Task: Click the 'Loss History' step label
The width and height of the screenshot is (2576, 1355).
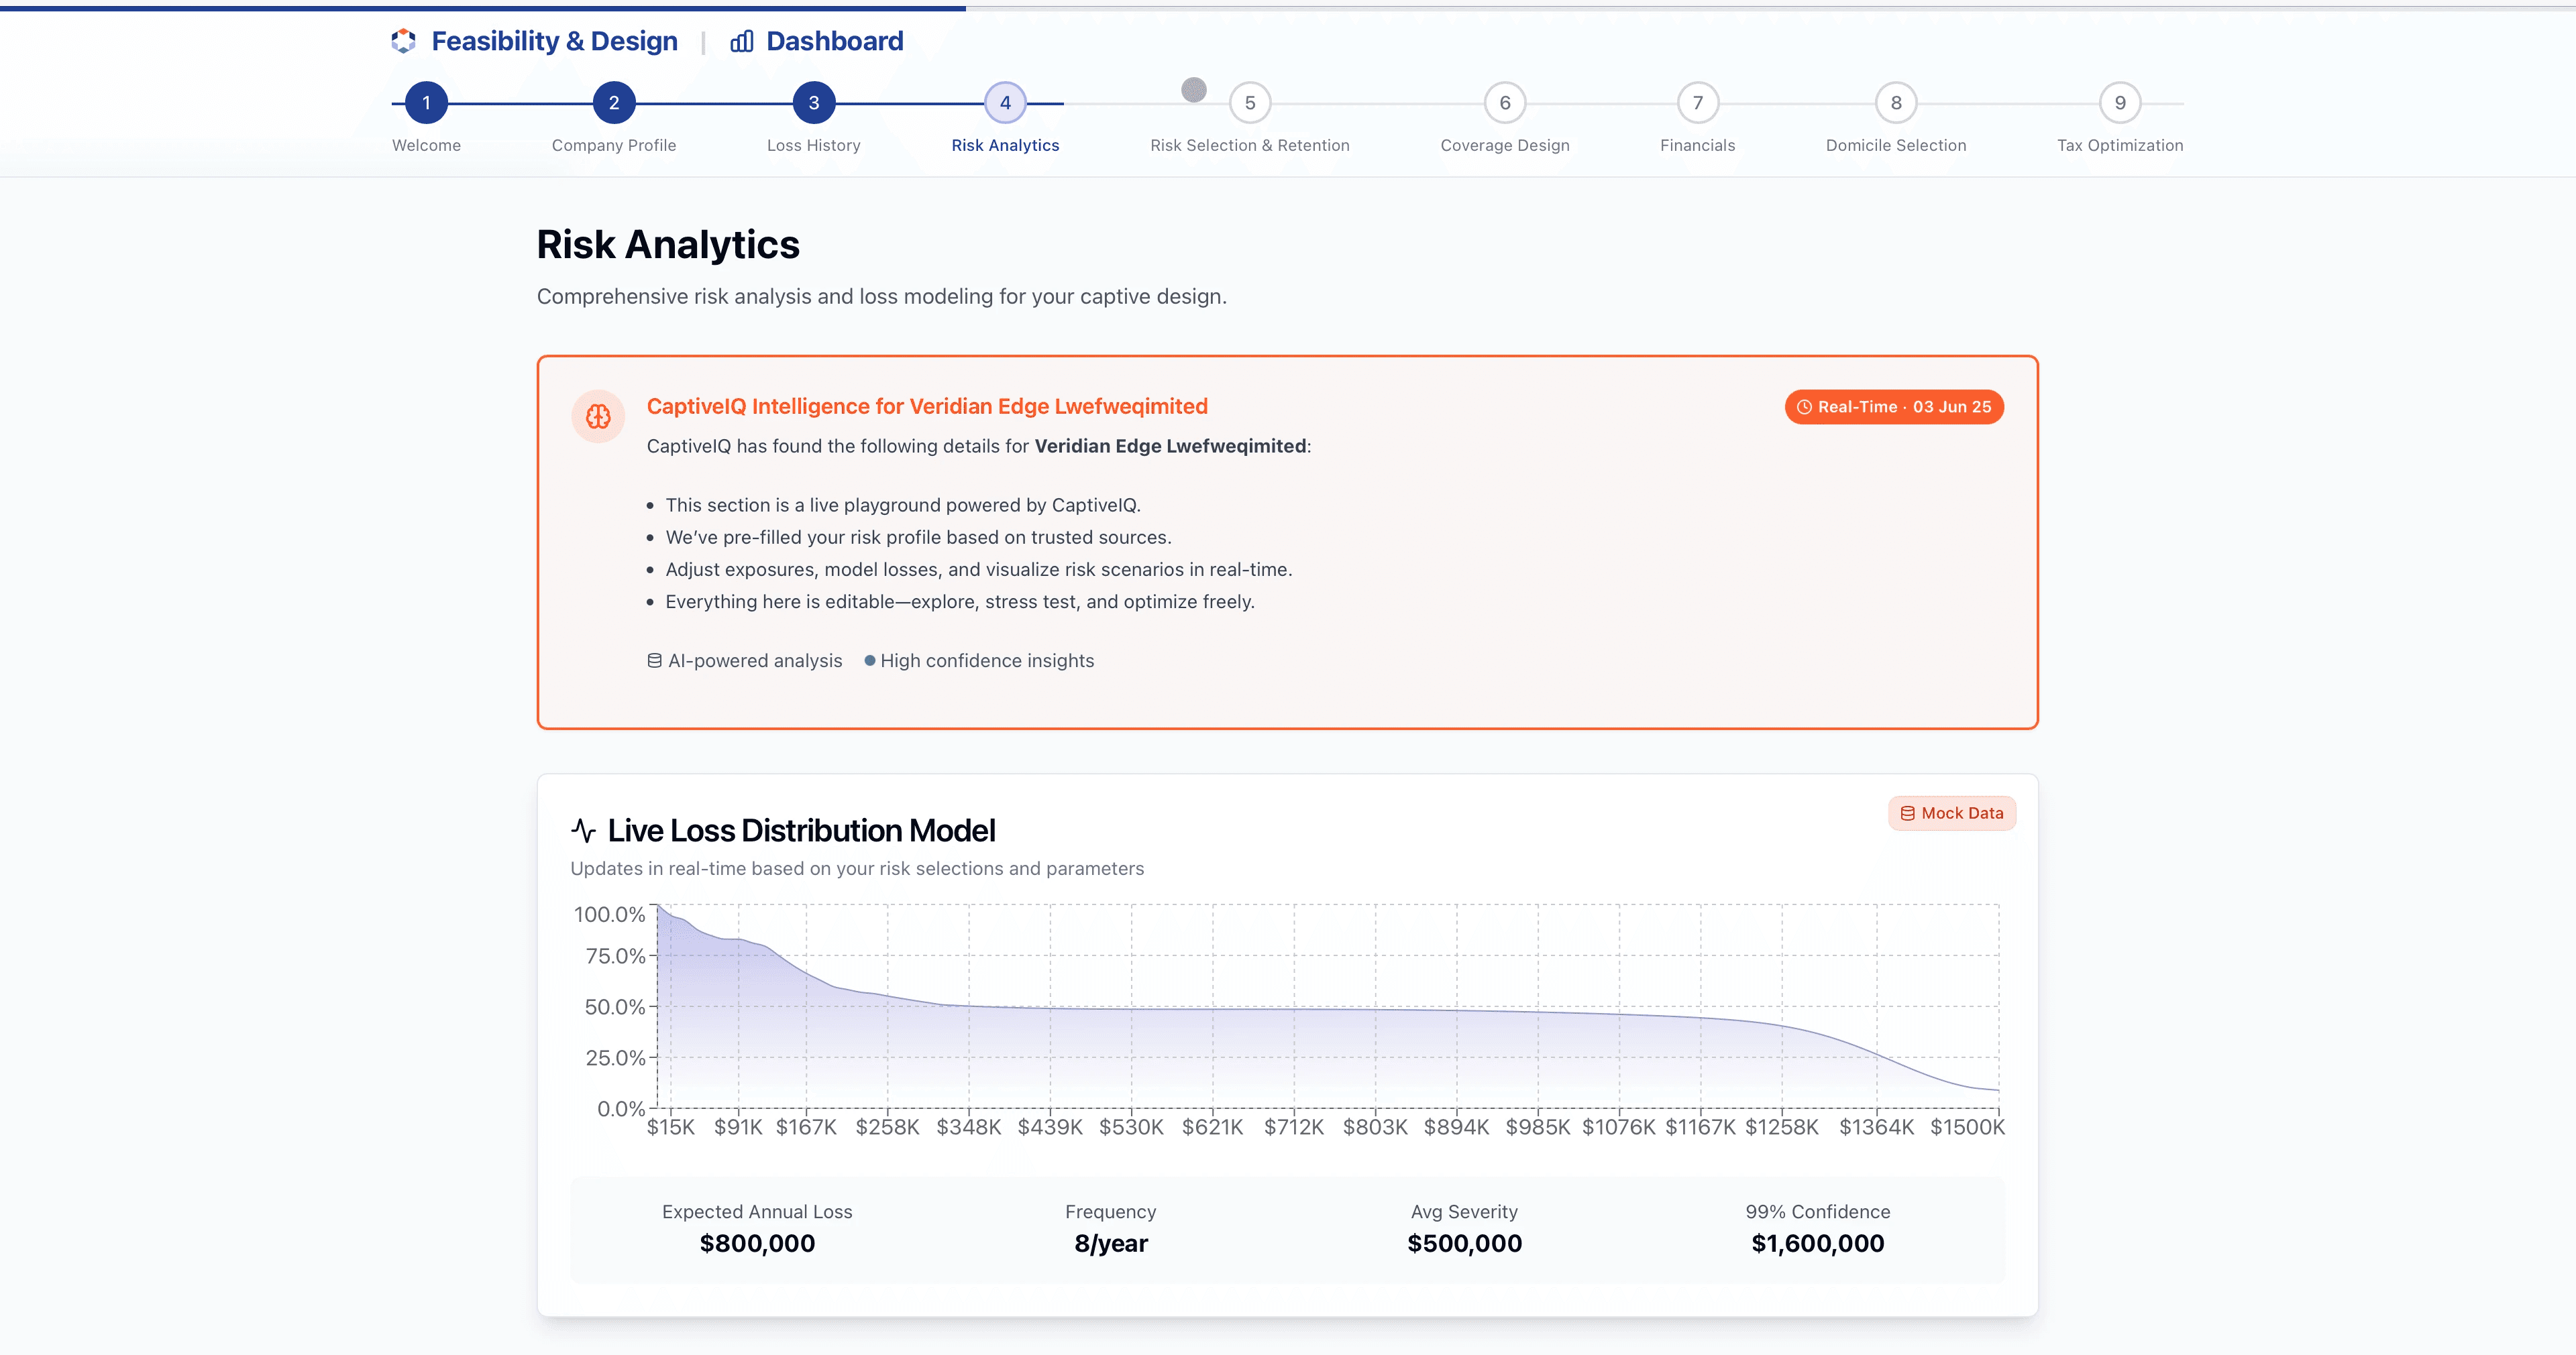Action: point(814,145)
